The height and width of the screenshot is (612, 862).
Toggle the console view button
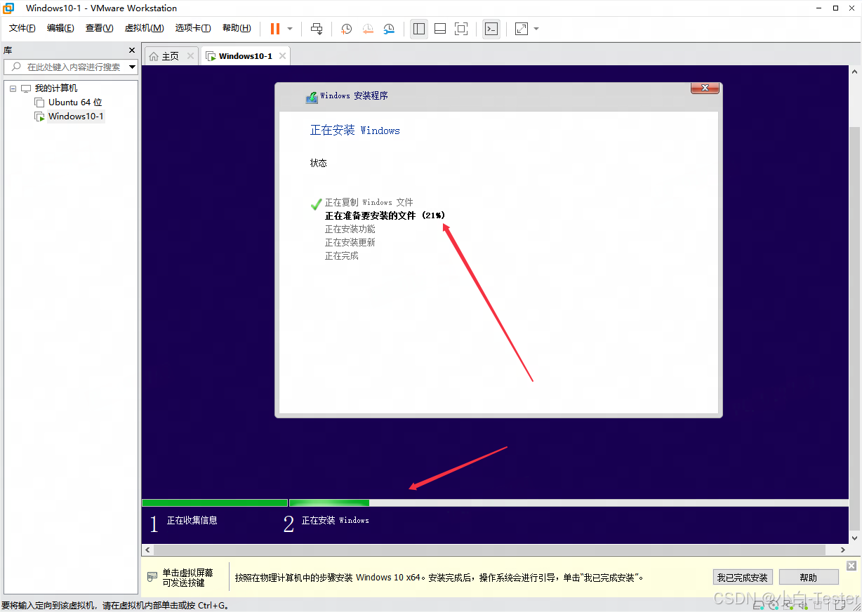click(x=492, y=29)
